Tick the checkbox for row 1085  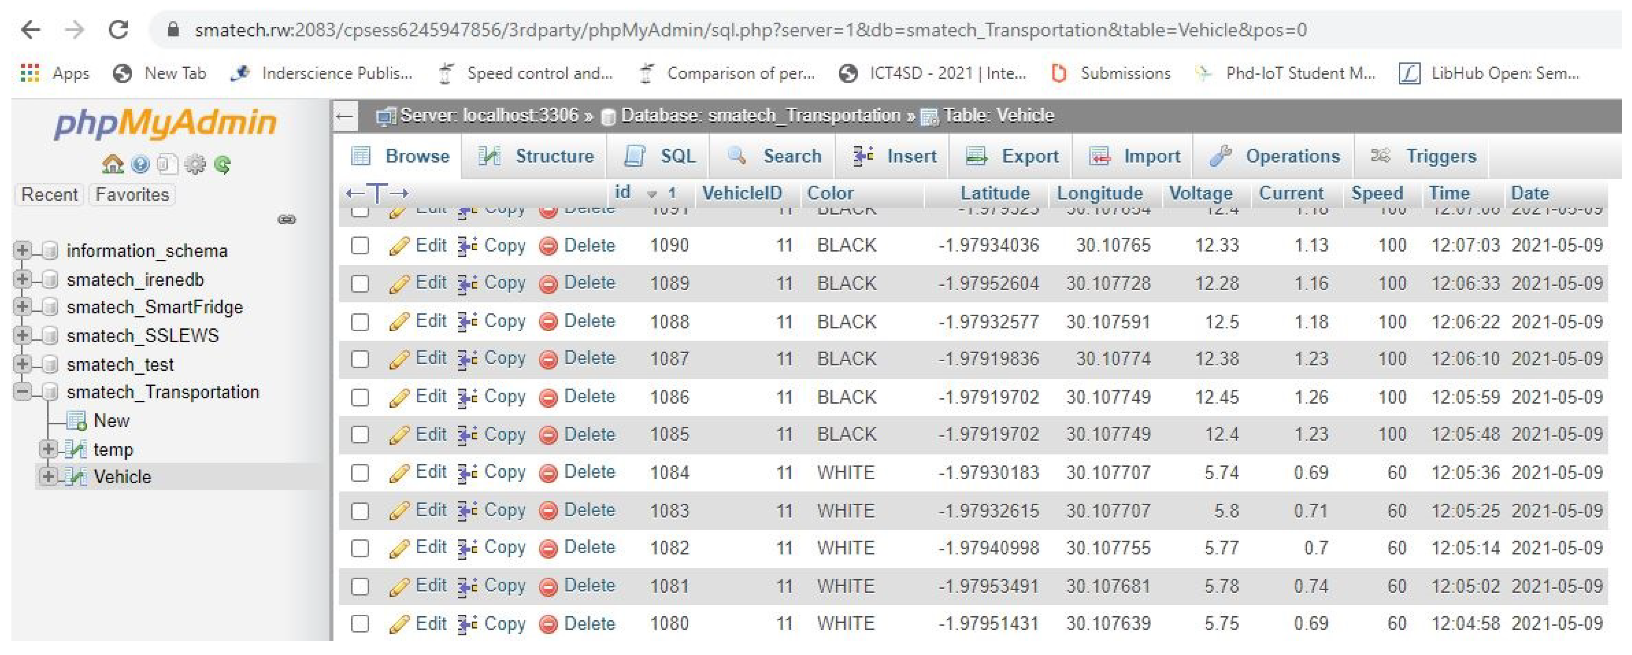tap(360, 435)
